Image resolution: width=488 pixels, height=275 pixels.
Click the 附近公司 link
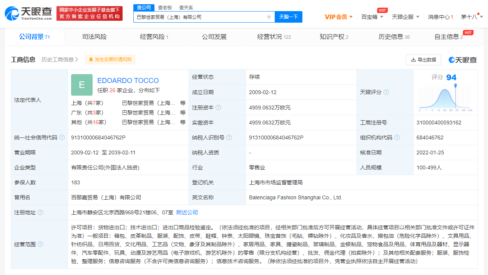[187, 212]
